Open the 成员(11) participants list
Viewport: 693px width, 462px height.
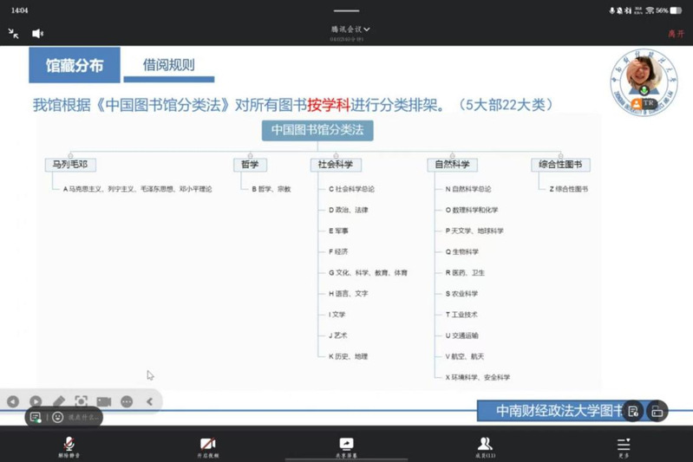click(485, 446)
